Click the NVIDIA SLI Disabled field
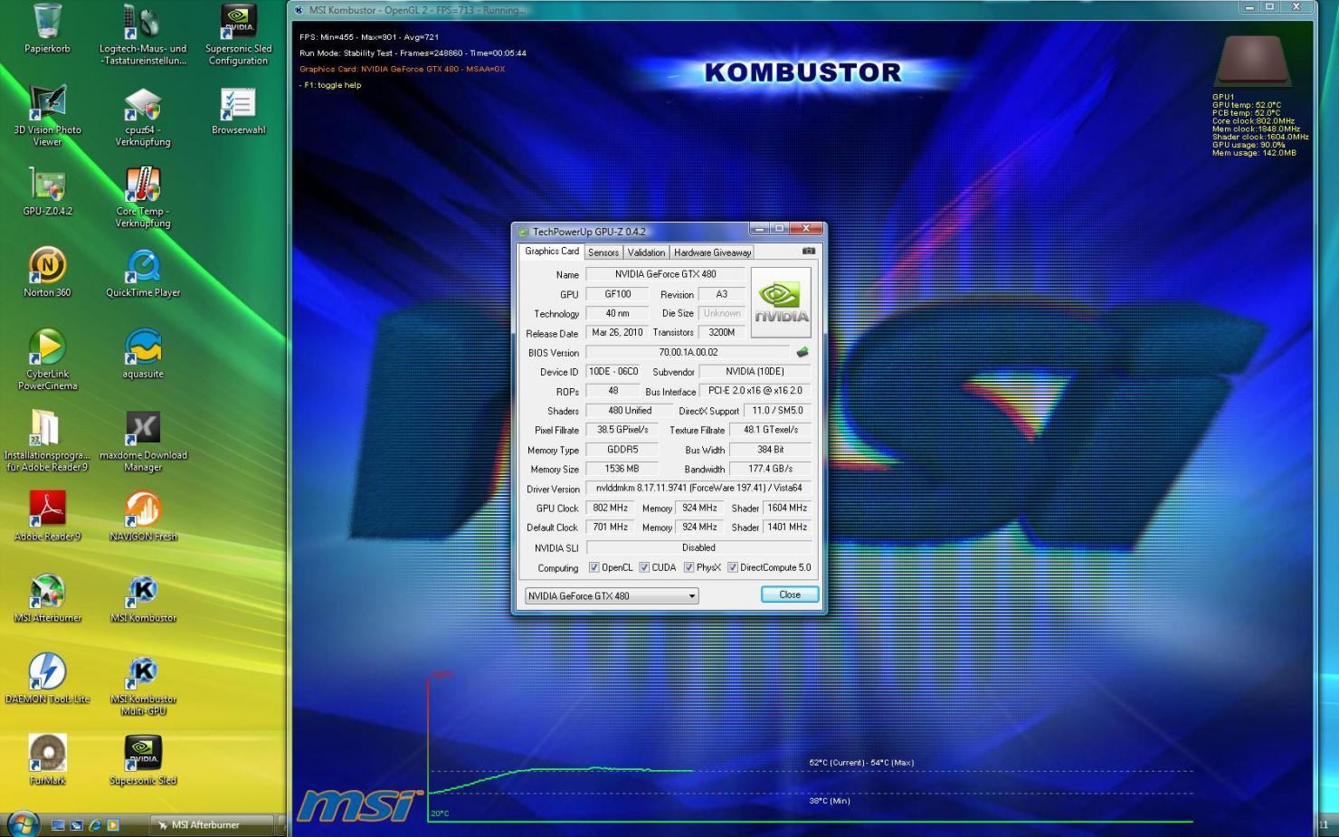1339x837 pixels. click(x=698, y=547)
